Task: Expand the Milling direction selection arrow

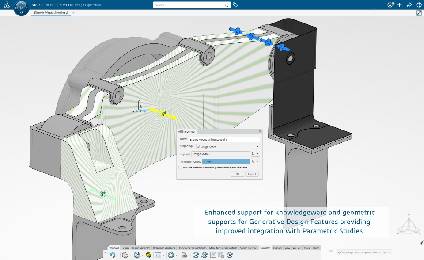Action: pos(257,161)
